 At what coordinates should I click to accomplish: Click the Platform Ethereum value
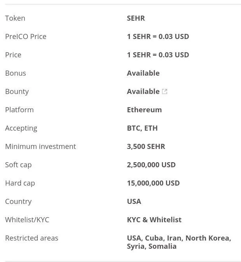[144, 110]
